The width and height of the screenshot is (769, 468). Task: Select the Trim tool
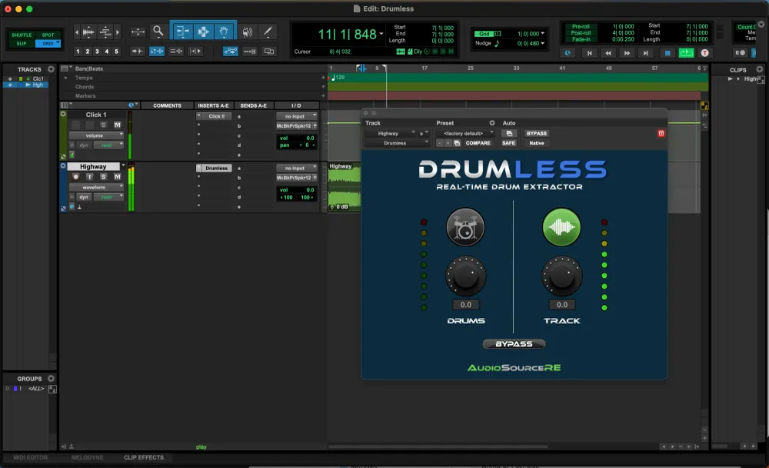pos(182,32)
